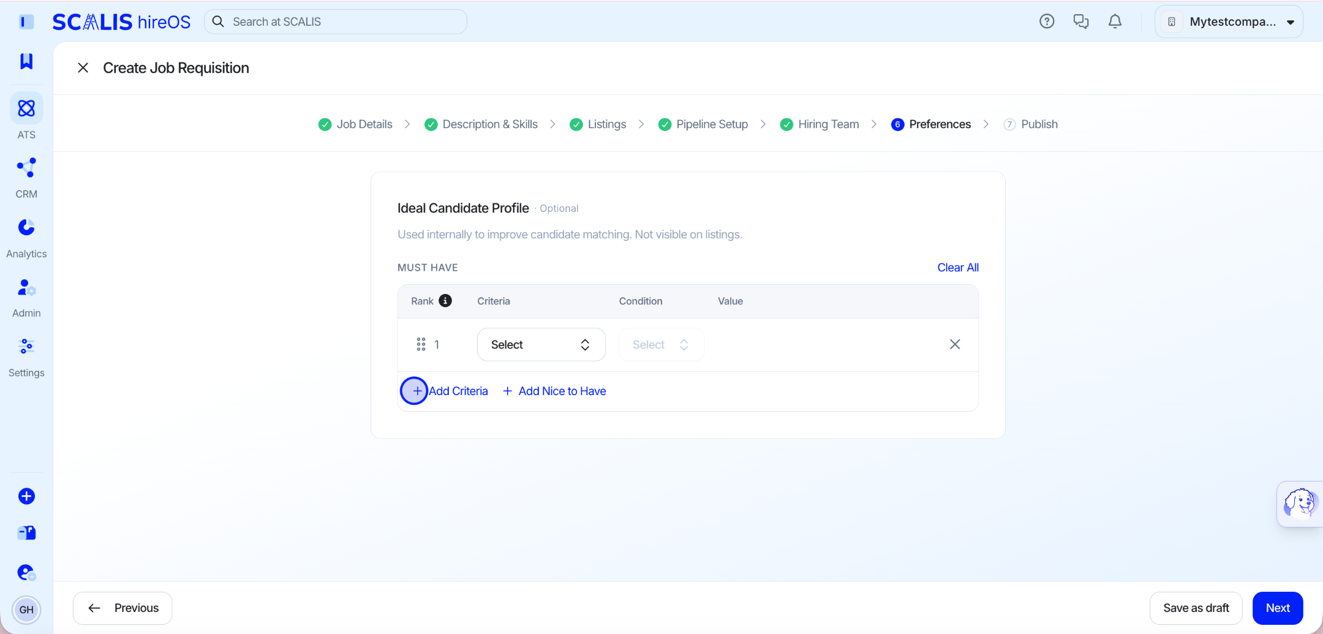Open the Admin section

[x=26, y=298]
